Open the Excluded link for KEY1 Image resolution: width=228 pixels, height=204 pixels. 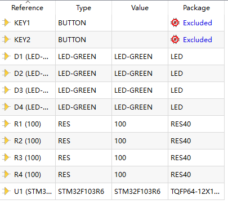(198, 22)
